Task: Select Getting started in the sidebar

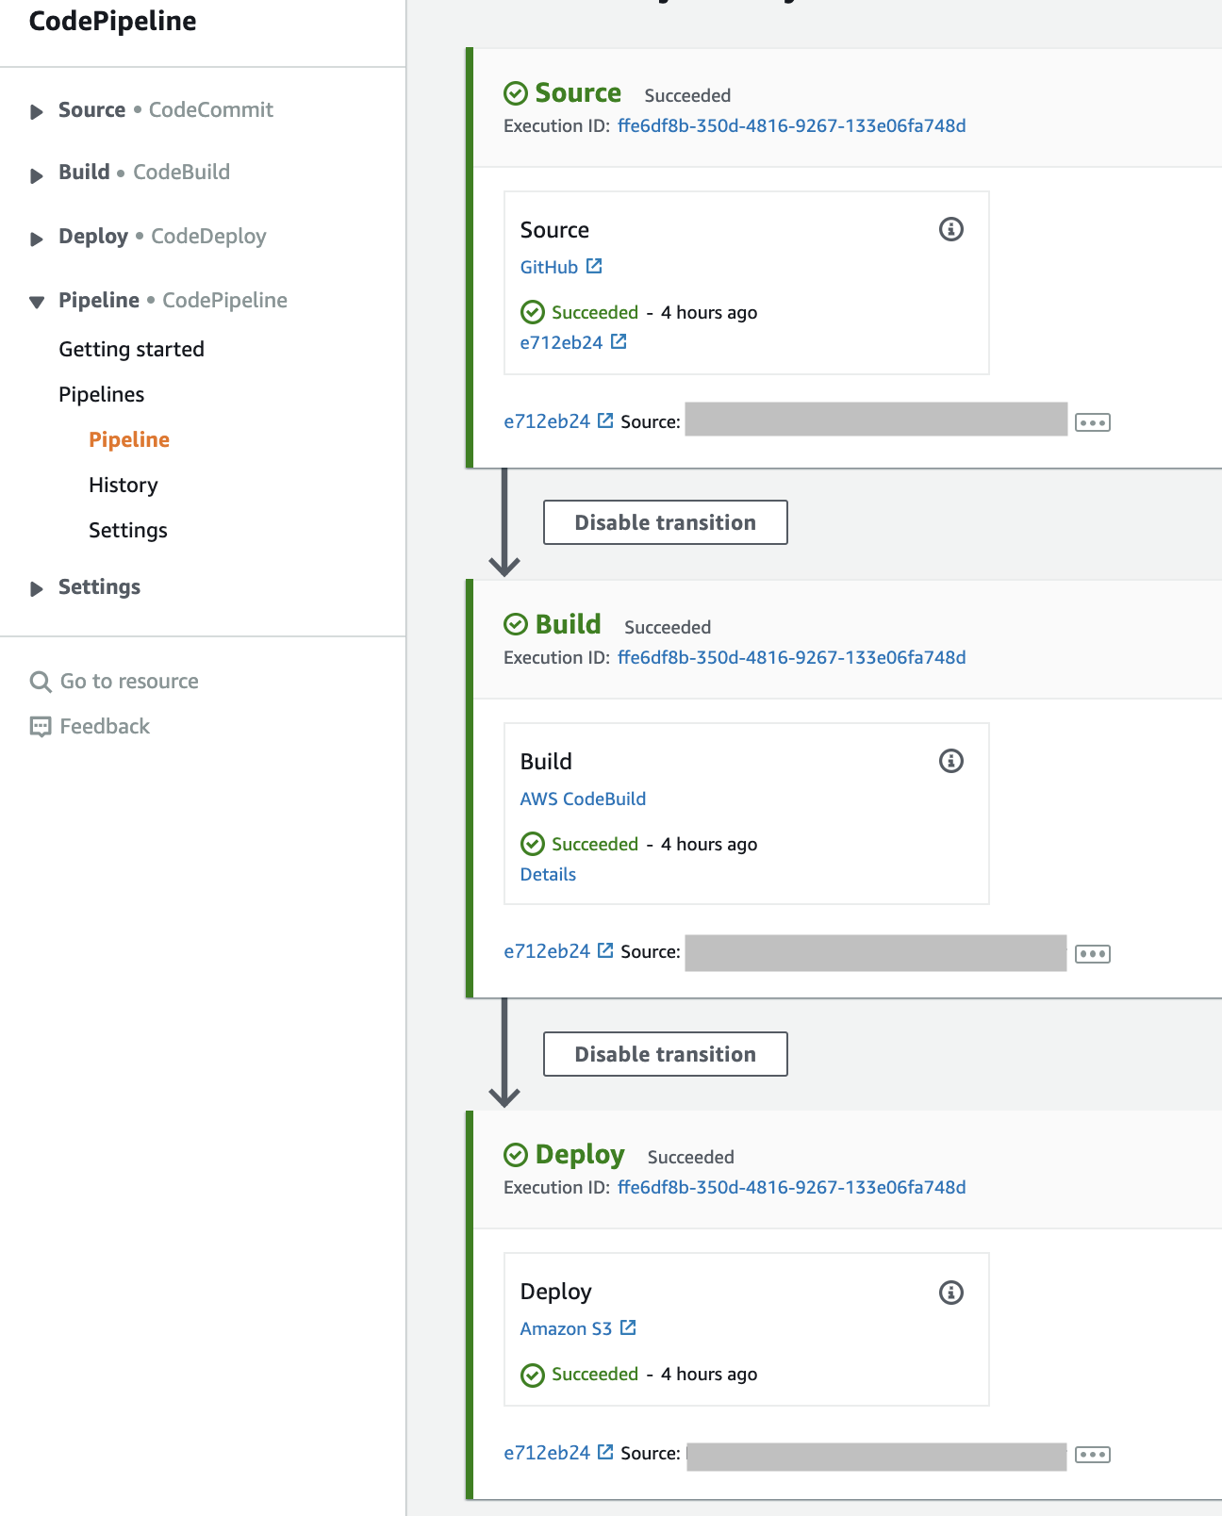Action: click(131, 349)
